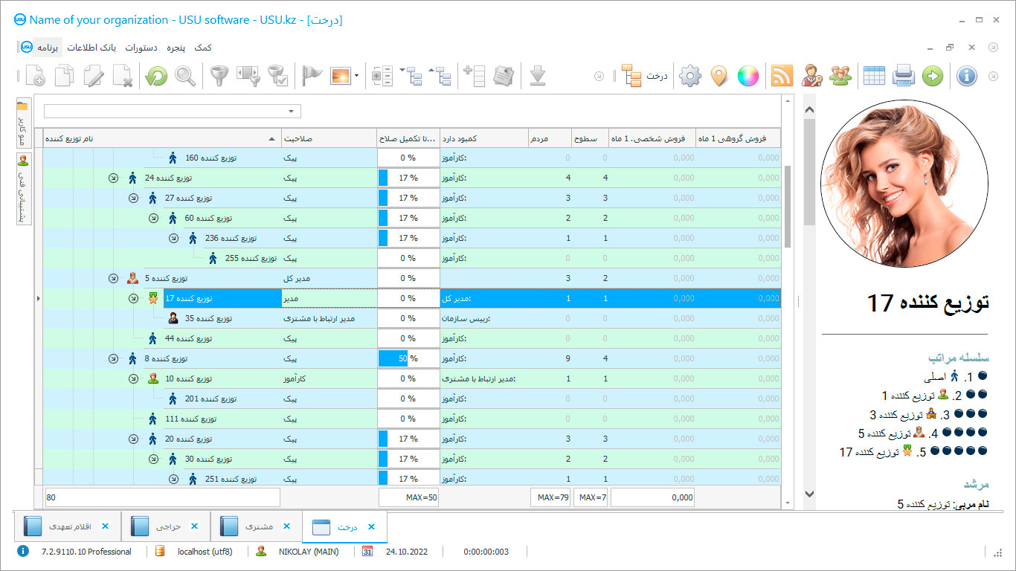Open the blue information icon
Image resolution: width=1016 pixels, height=571 pixels.
[966, 76]
